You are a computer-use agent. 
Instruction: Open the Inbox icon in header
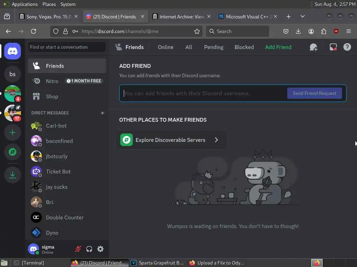[333, 47]
